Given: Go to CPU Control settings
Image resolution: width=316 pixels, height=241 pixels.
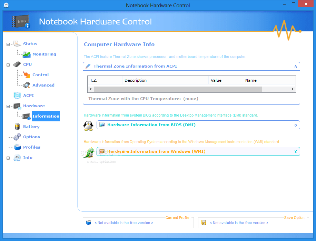Looking at the screenshot, I should tap(40, 75).
